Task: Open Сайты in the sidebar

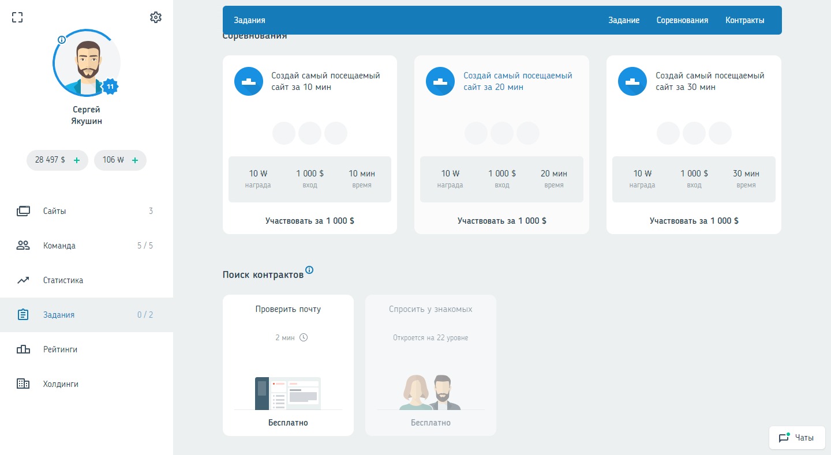Action: 55,211
